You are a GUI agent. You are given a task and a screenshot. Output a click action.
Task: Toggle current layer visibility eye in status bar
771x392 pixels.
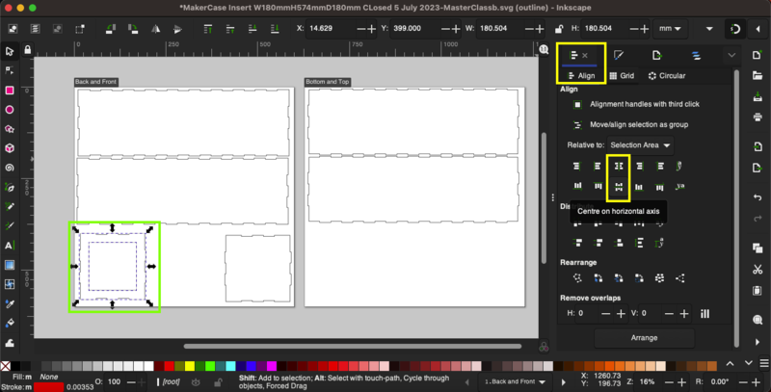196,382
